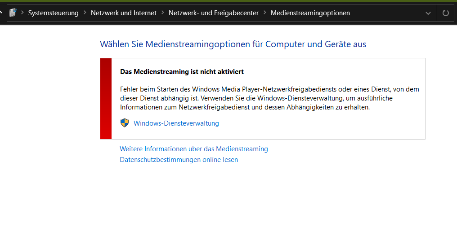Open Weitere Informationen über das Medienstreaming
The width and height of the screenshot is (457, 236).
[x=194, y=149]
